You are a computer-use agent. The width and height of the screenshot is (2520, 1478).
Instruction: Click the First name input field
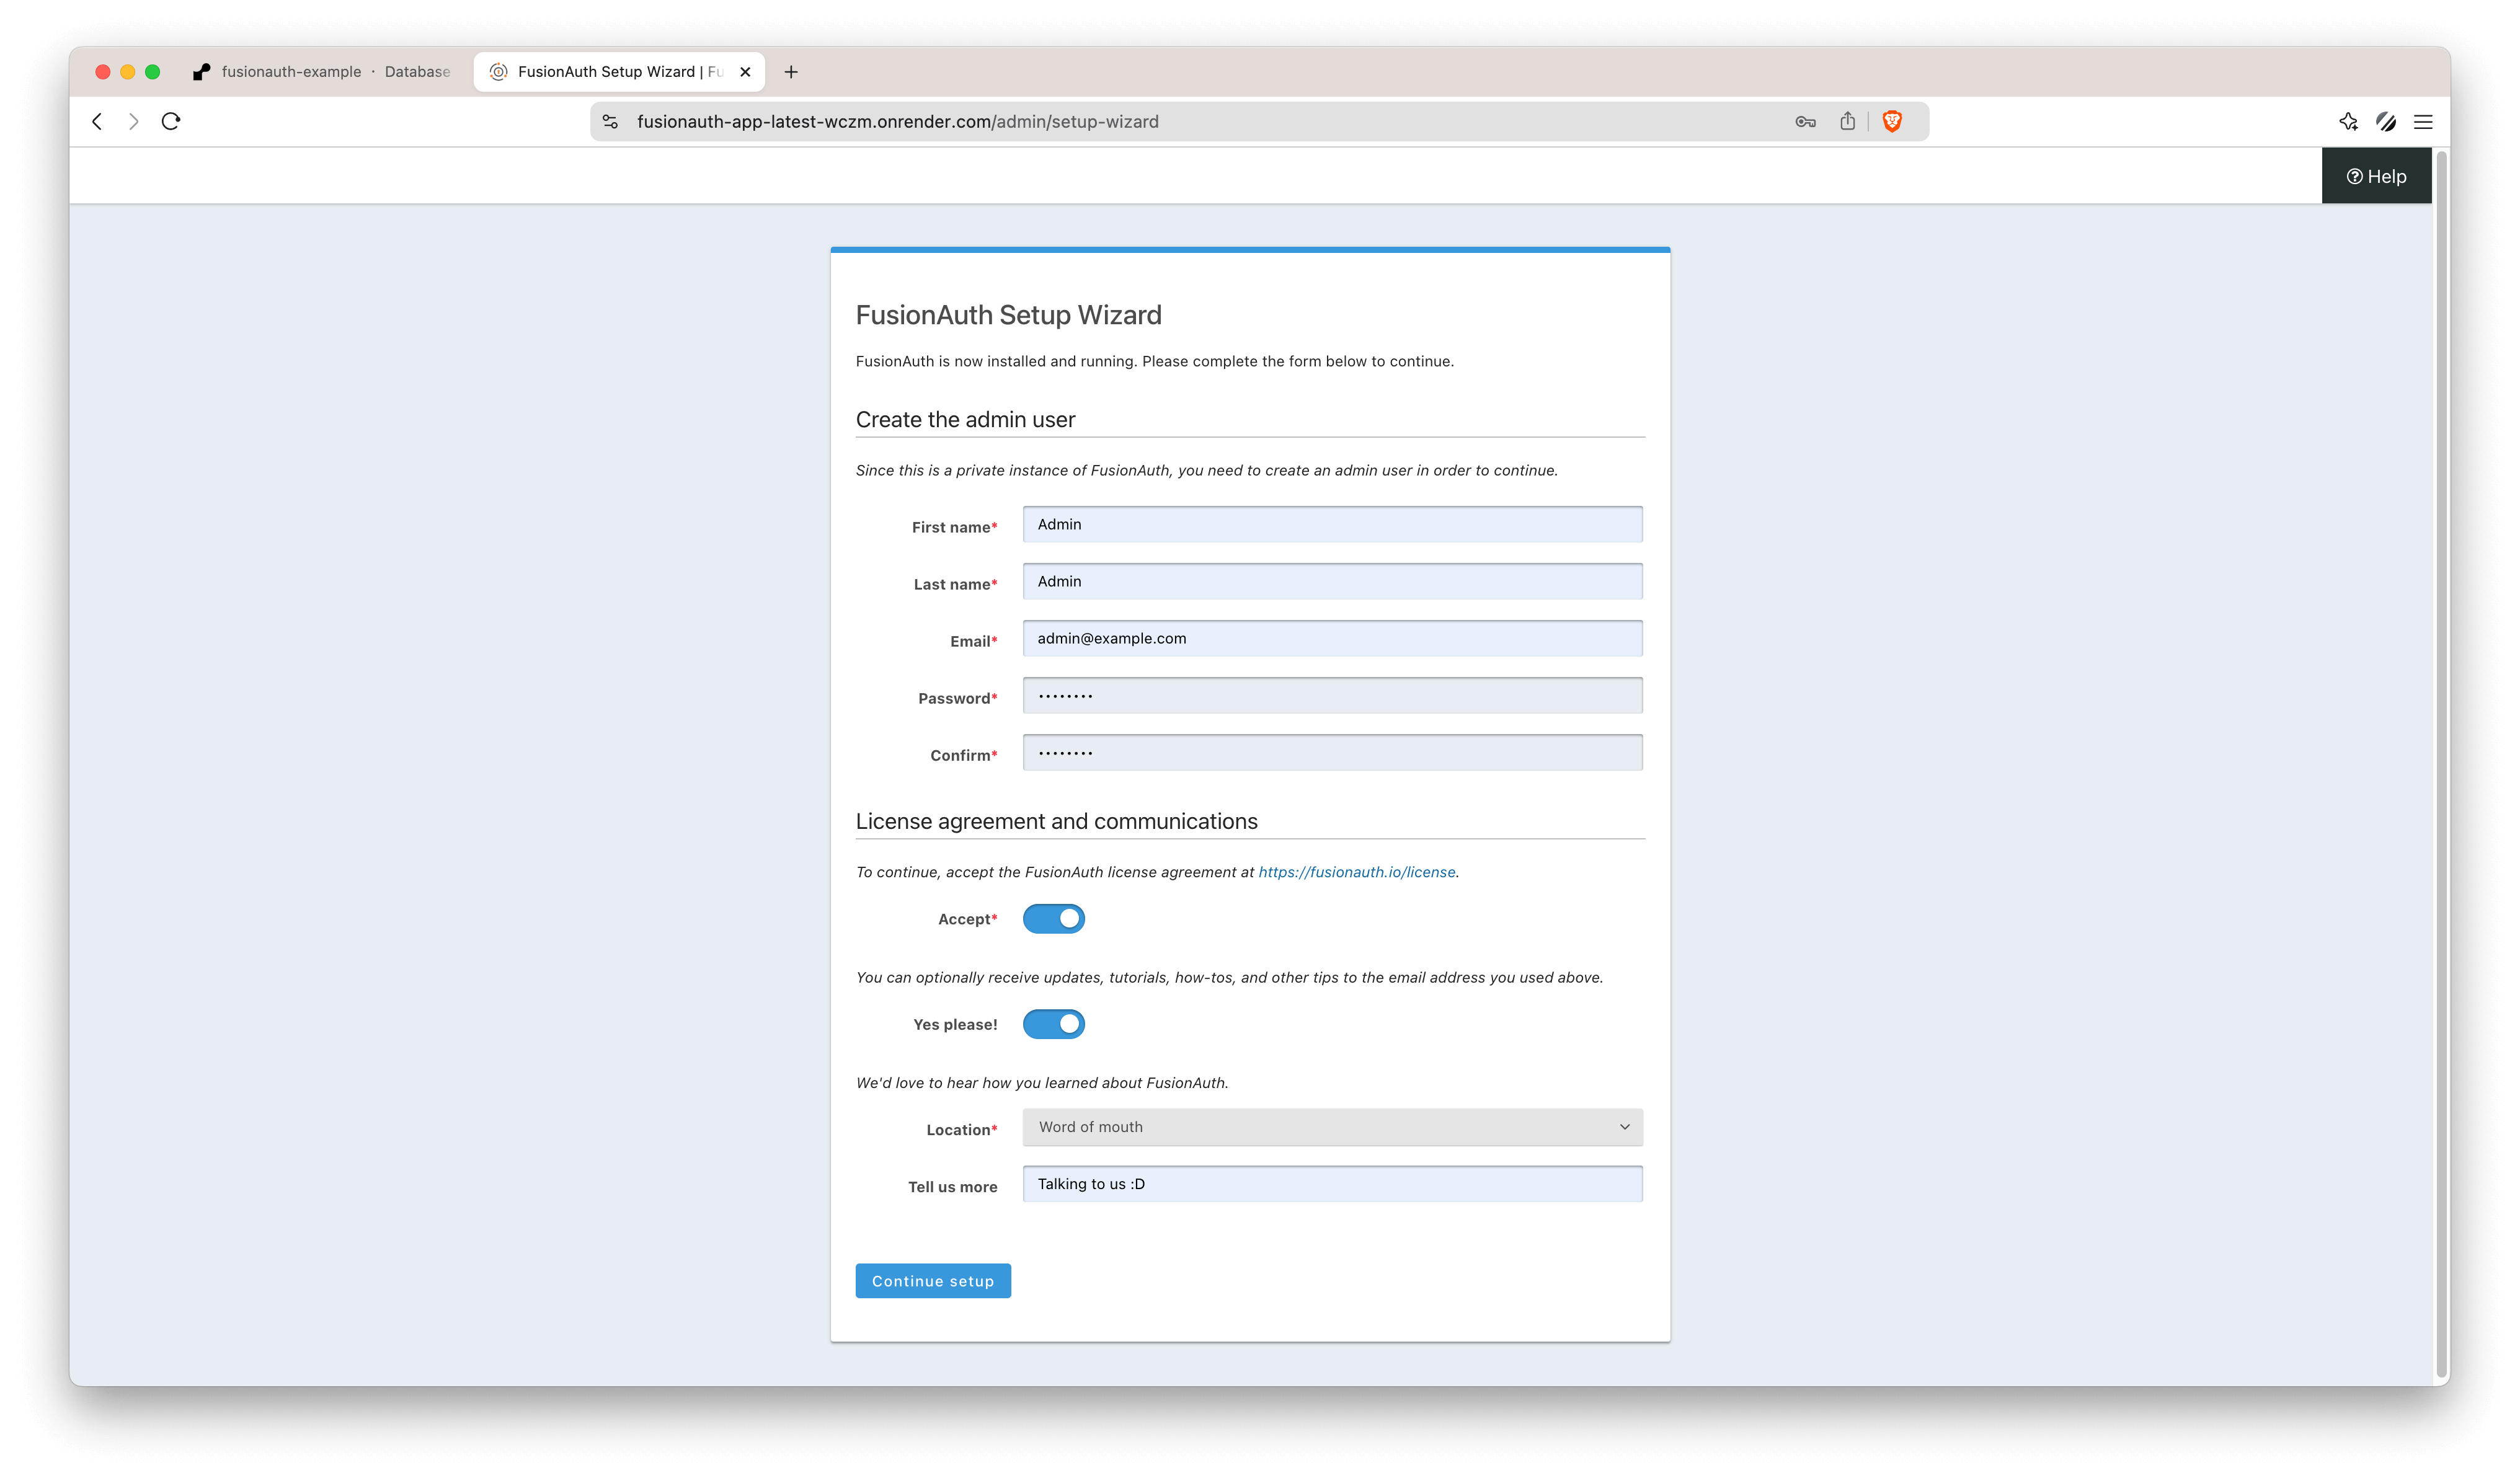[x=1332, y=524]
